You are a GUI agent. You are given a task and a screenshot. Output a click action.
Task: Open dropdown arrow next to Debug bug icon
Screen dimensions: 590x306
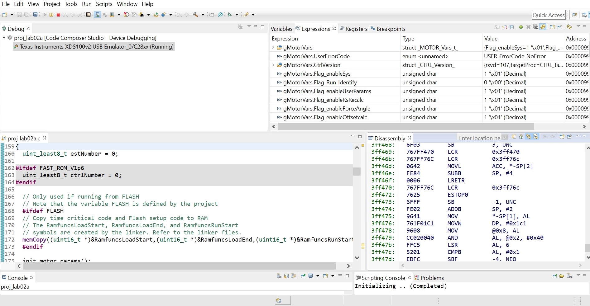coord(237,15)
